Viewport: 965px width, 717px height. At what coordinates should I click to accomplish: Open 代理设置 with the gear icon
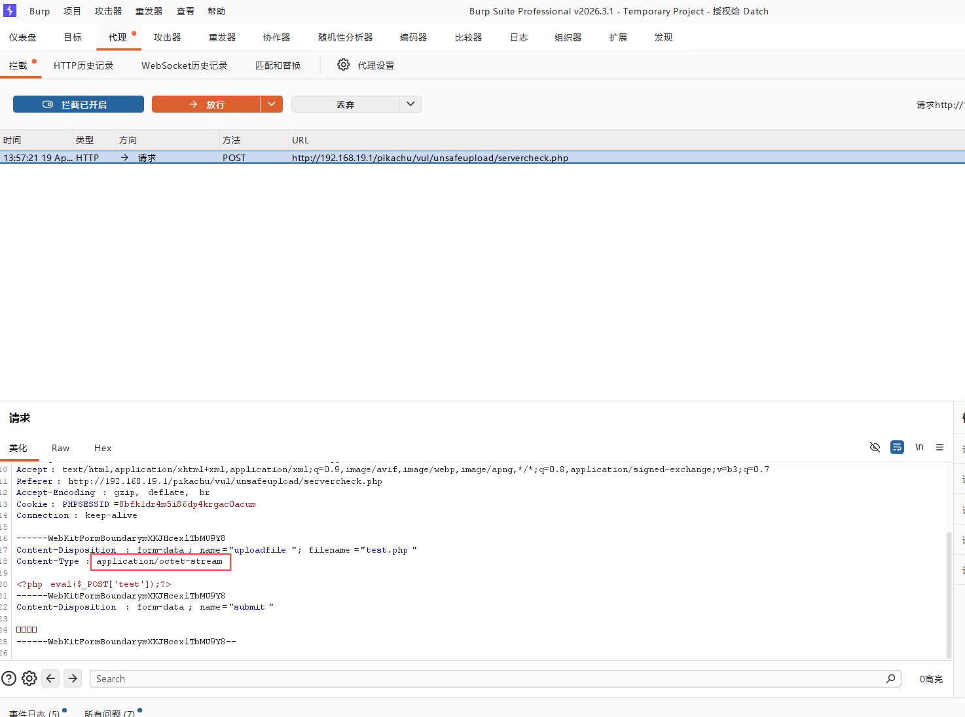tap(366, 65)
